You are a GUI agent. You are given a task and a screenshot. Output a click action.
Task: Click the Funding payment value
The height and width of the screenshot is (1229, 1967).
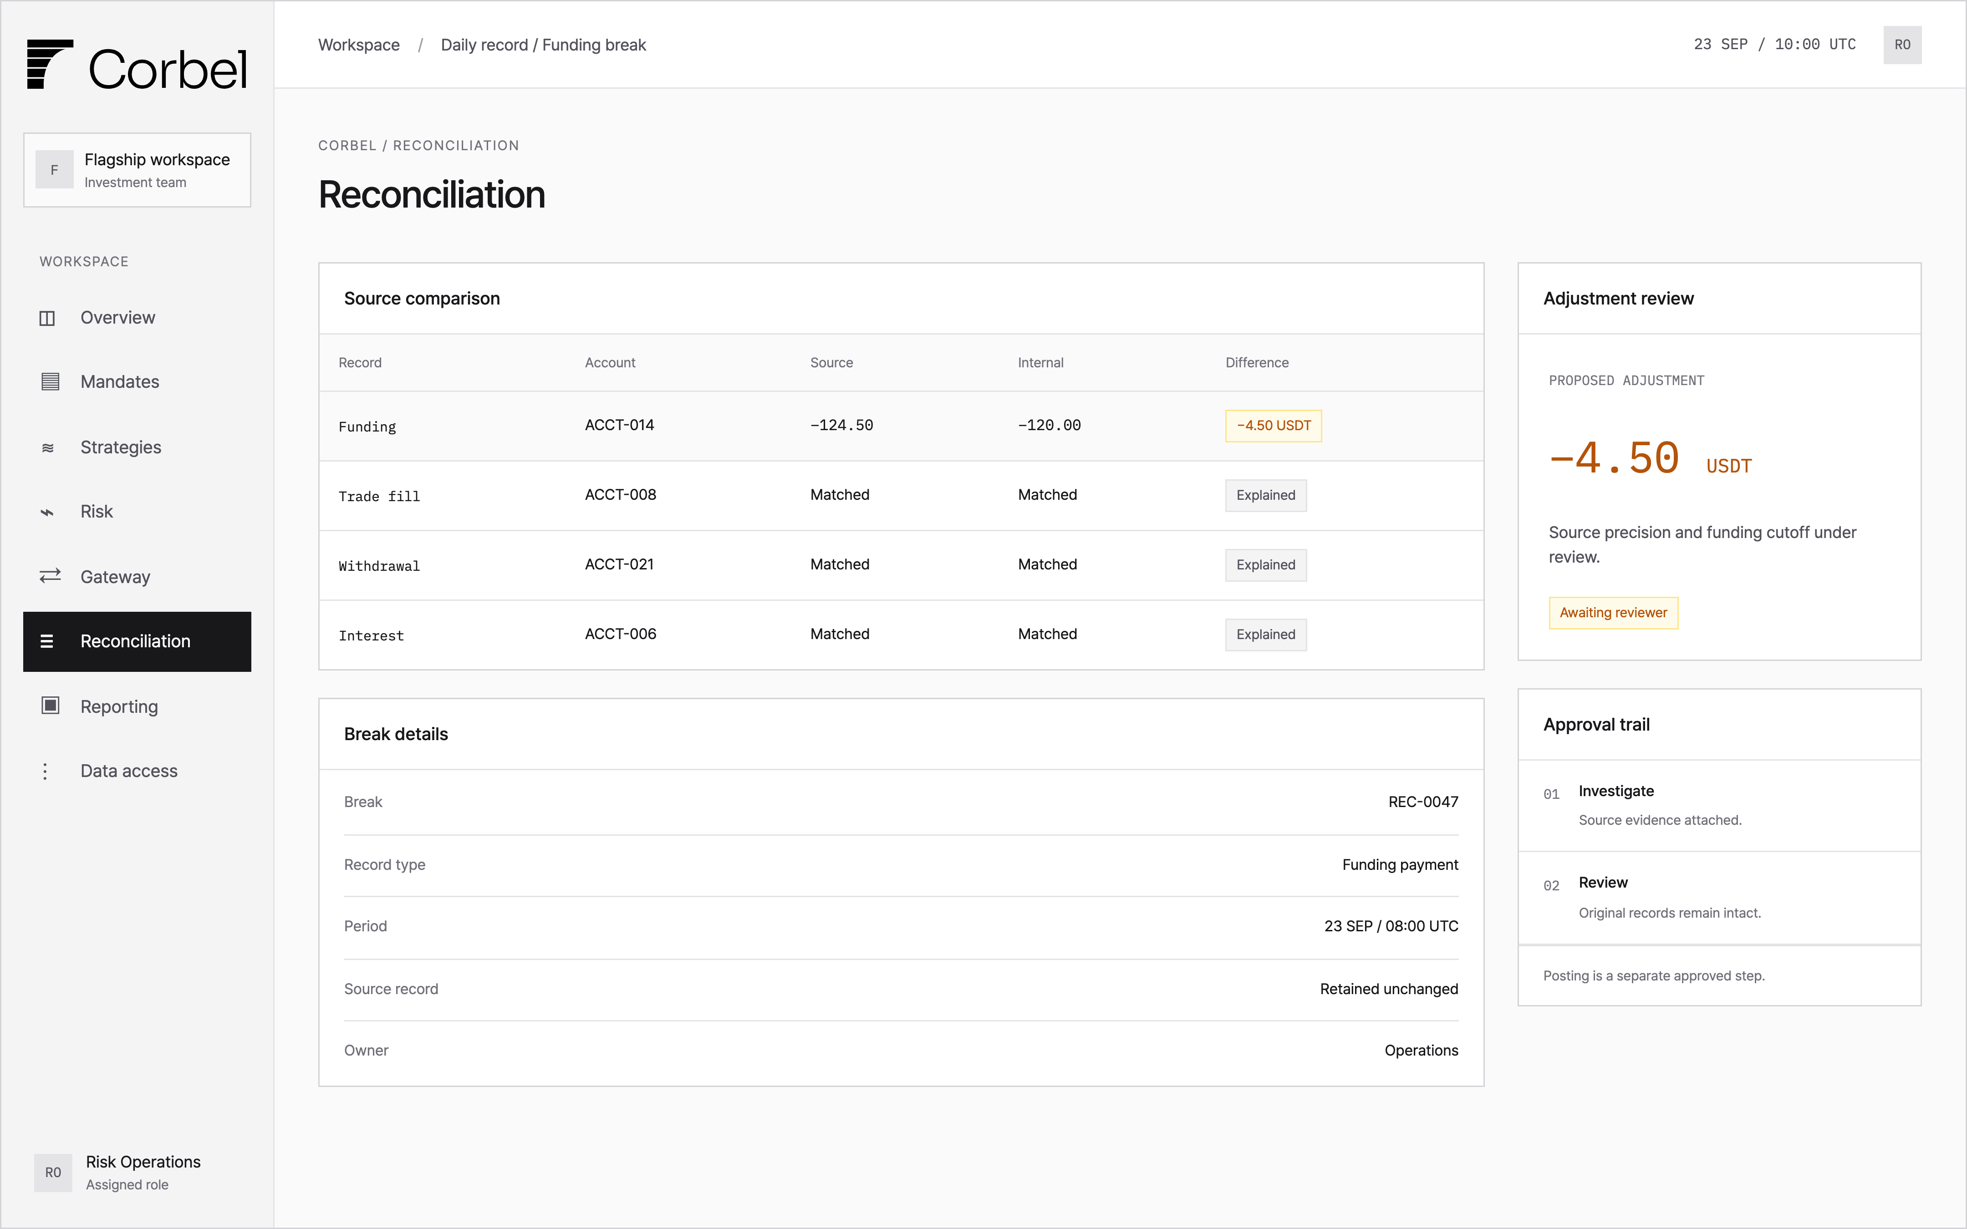[x=1400, y=865]
